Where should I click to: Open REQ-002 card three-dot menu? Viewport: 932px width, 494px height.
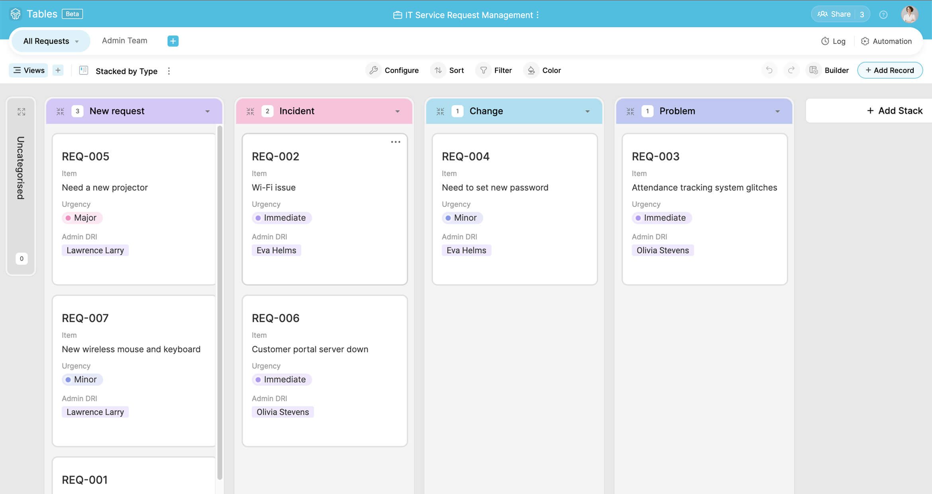tap(396, 142)
